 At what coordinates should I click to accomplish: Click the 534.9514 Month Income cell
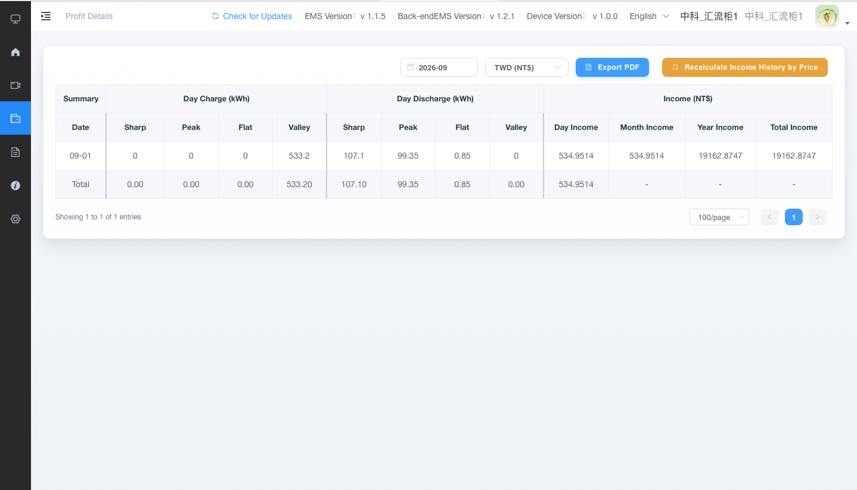[647, 156]
